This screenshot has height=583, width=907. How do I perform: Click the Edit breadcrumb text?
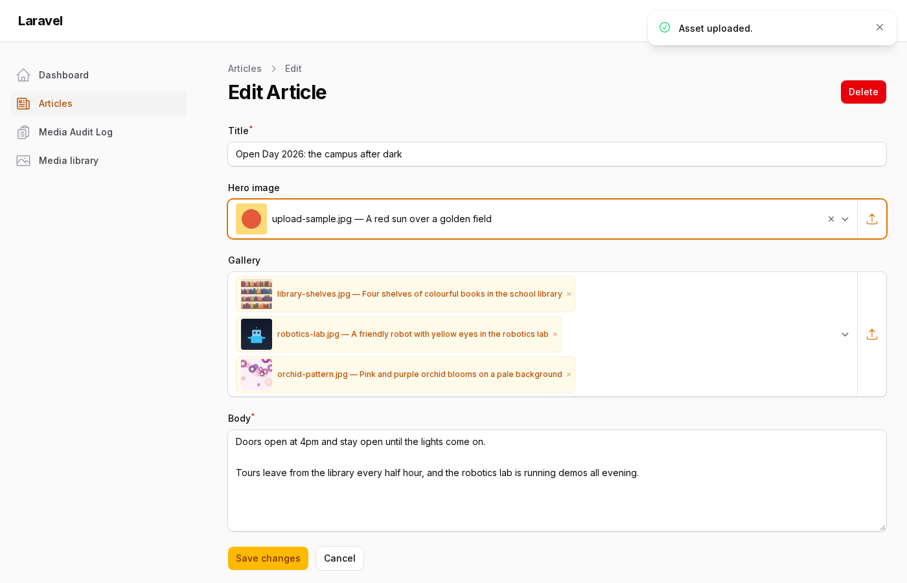point(293,69)
